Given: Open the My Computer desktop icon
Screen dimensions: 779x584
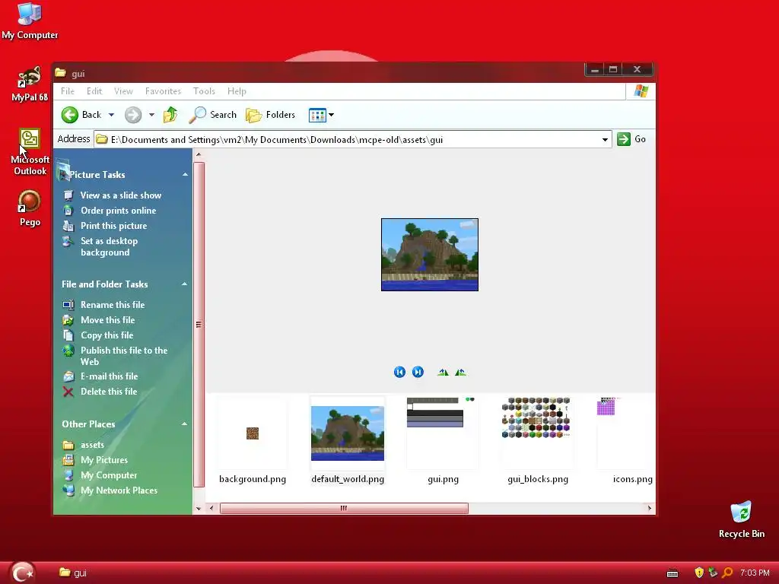Looking at the screenshot, I should 30,21.
